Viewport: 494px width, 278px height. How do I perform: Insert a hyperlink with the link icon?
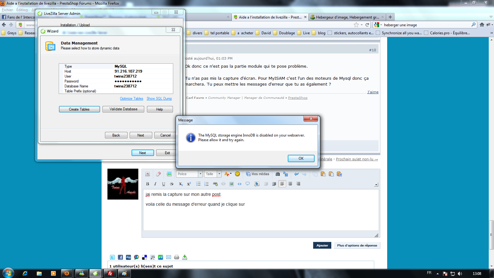pyautogui.click(x=215, y=184)
